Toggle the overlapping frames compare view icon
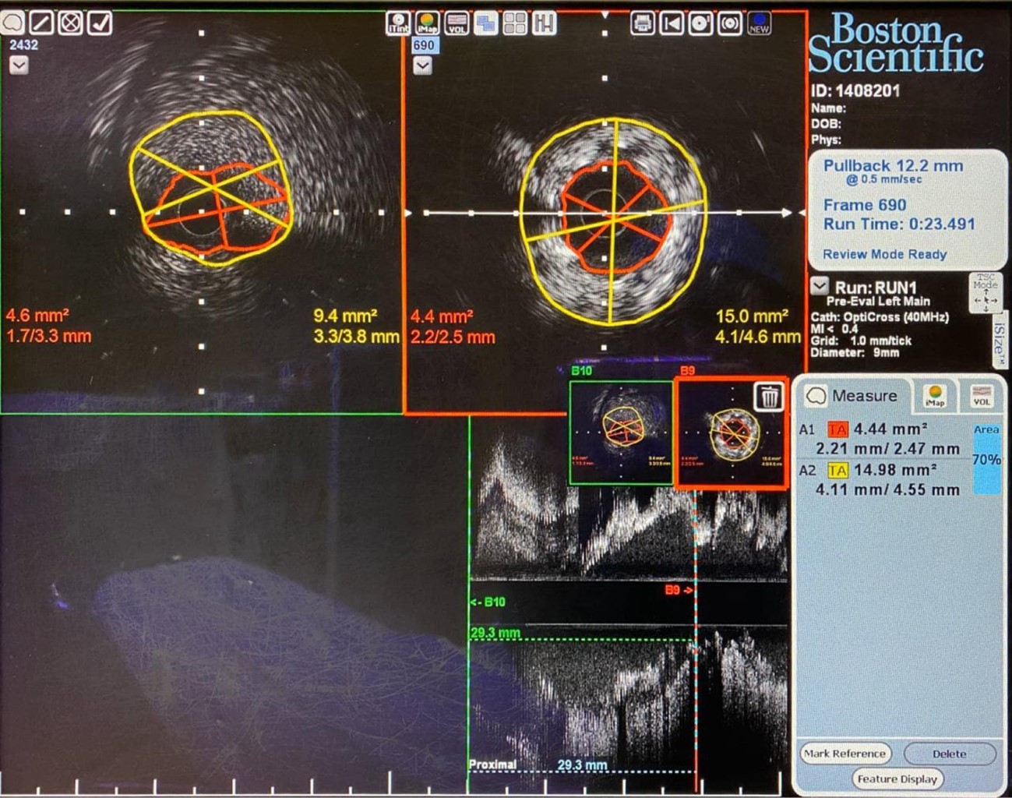This screenshot has height=798, width=1012. tap(486, 23)
